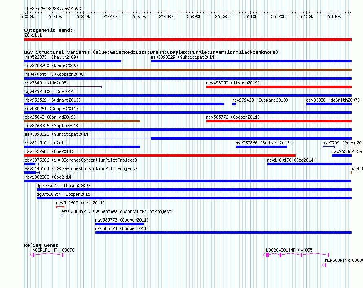Open nsv470545 (Jakobsson2008) variant entry
The width and height of the screenshot is (363, 288).
55,74
